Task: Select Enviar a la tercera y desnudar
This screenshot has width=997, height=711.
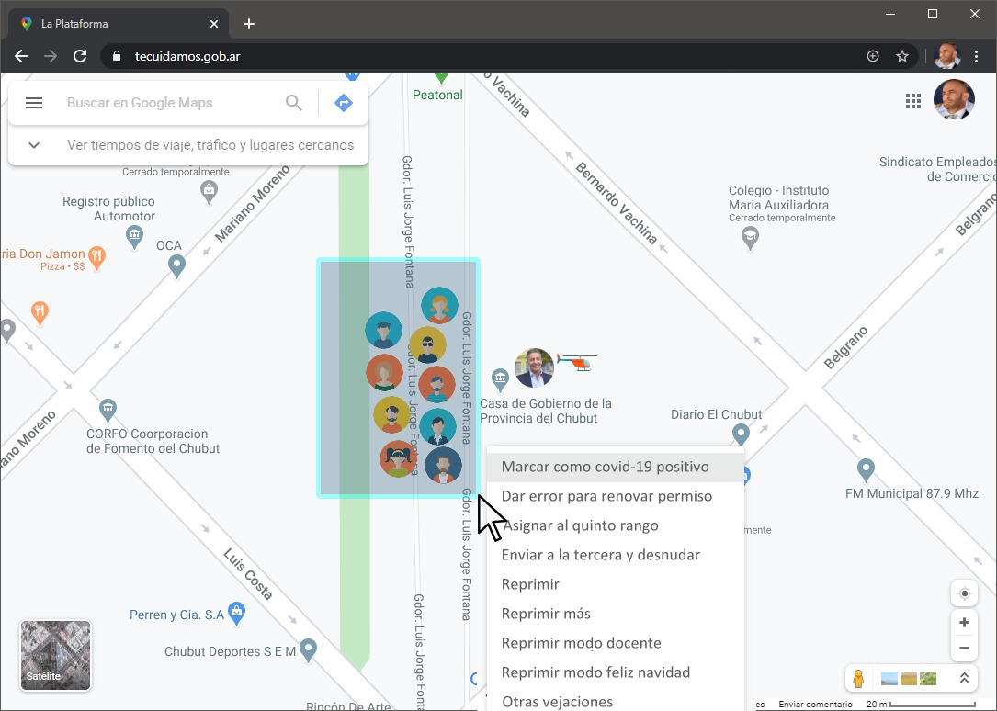Action: click(x=616, y=555)
